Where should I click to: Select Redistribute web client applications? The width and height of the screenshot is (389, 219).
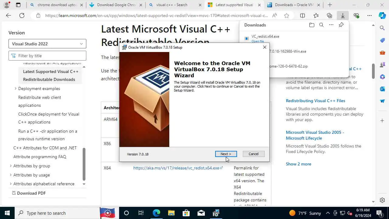point(40,101)
